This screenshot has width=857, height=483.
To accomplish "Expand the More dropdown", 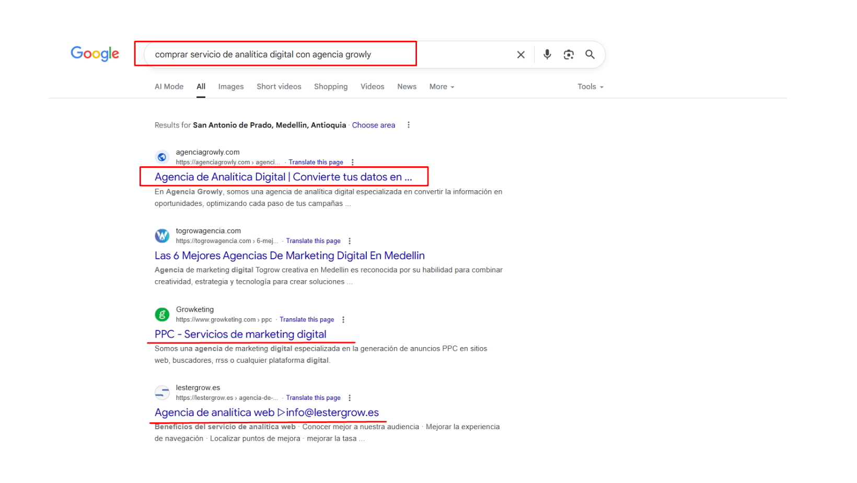I will coord(442,87).
